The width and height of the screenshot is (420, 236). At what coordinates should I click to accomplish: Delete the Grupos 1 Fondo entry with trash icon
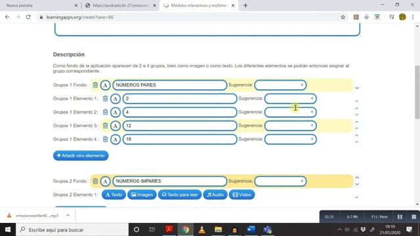pyautogui.click(x=95, y=85)
